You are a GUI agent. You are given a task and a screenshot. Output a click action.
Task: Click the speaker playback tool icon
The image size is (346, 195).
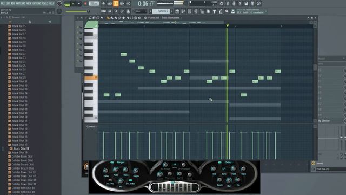tap(139, 18)
